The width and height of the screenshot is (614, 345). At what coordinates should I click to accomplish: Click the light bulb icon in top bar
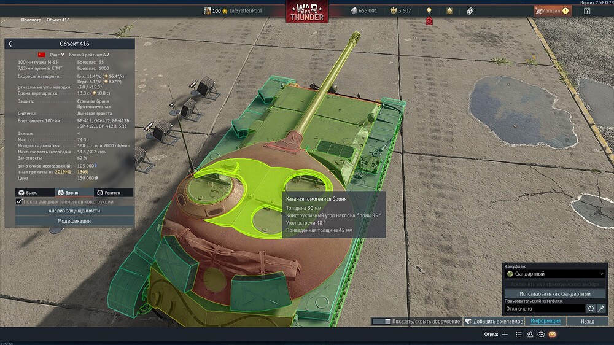(429, 10)
